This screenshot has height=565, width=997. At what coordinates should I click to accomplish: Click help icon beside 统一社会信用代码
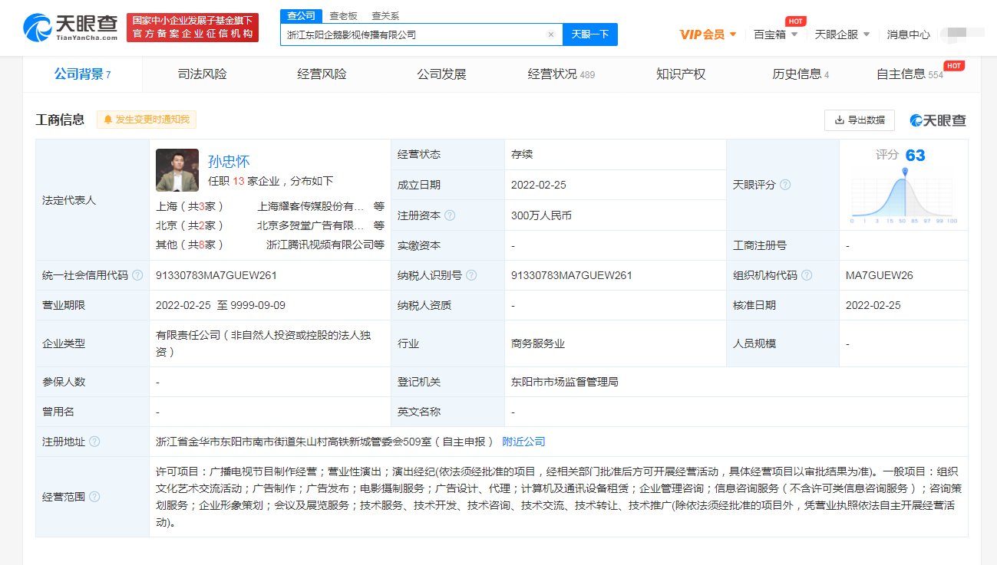pyautogui.click(x=137, y=275)
